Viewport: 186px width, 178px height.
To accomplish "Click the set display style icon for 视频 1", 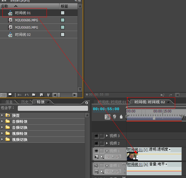I will [96, 157].
